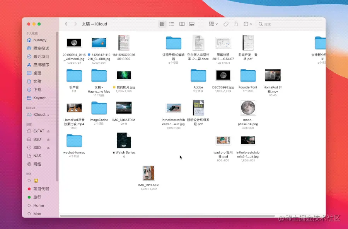The height and width of the screenshot is (229, 348).
Task: Switch to list view
Action: pyautogui.click(x=172, y=24)
